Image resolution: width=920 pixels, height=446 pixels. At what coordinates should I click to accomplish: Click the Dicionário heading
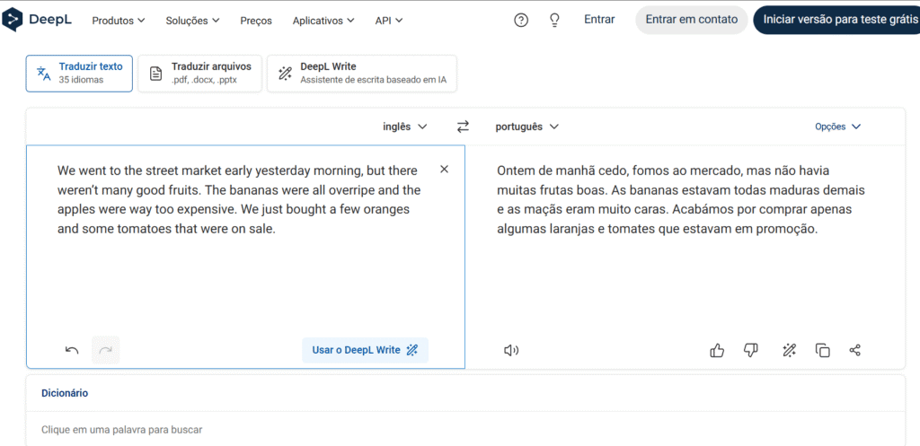pyautogui.click(x=65, y=393)
